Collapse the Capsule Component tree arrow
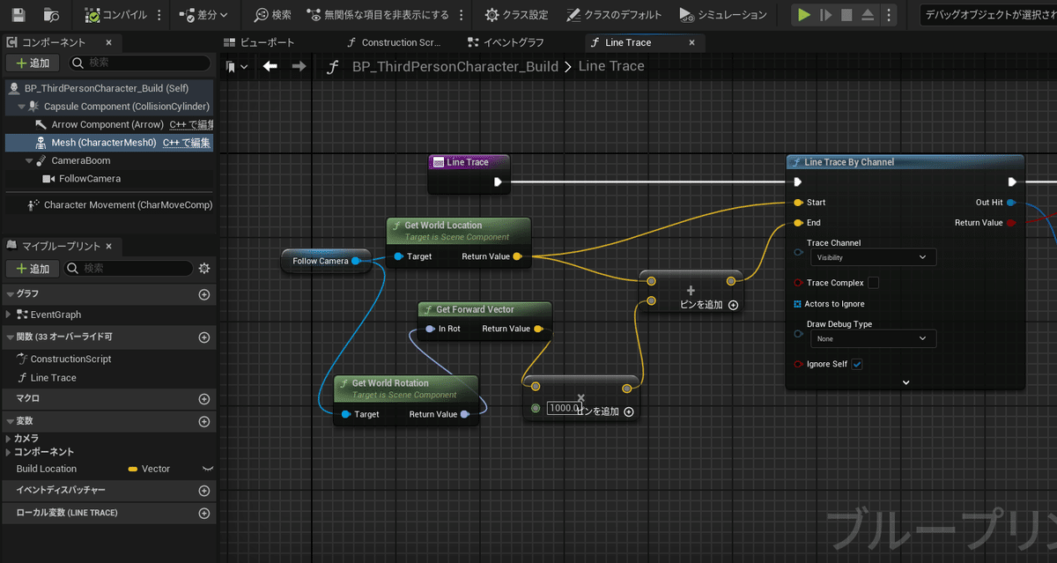Screen dimensions: 1057x563 tap(19, 107)
